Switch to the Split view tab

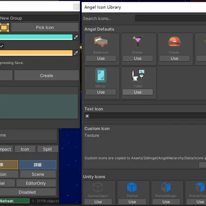click(x=47, y=149)
